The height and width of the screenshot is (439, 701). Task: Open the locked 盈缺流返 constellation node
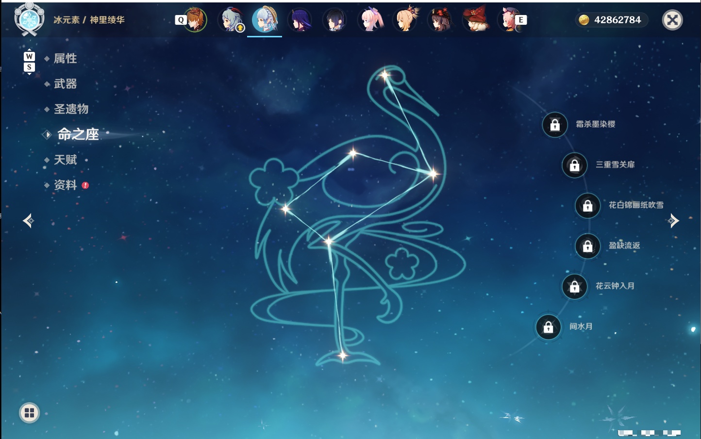point(588,246)
